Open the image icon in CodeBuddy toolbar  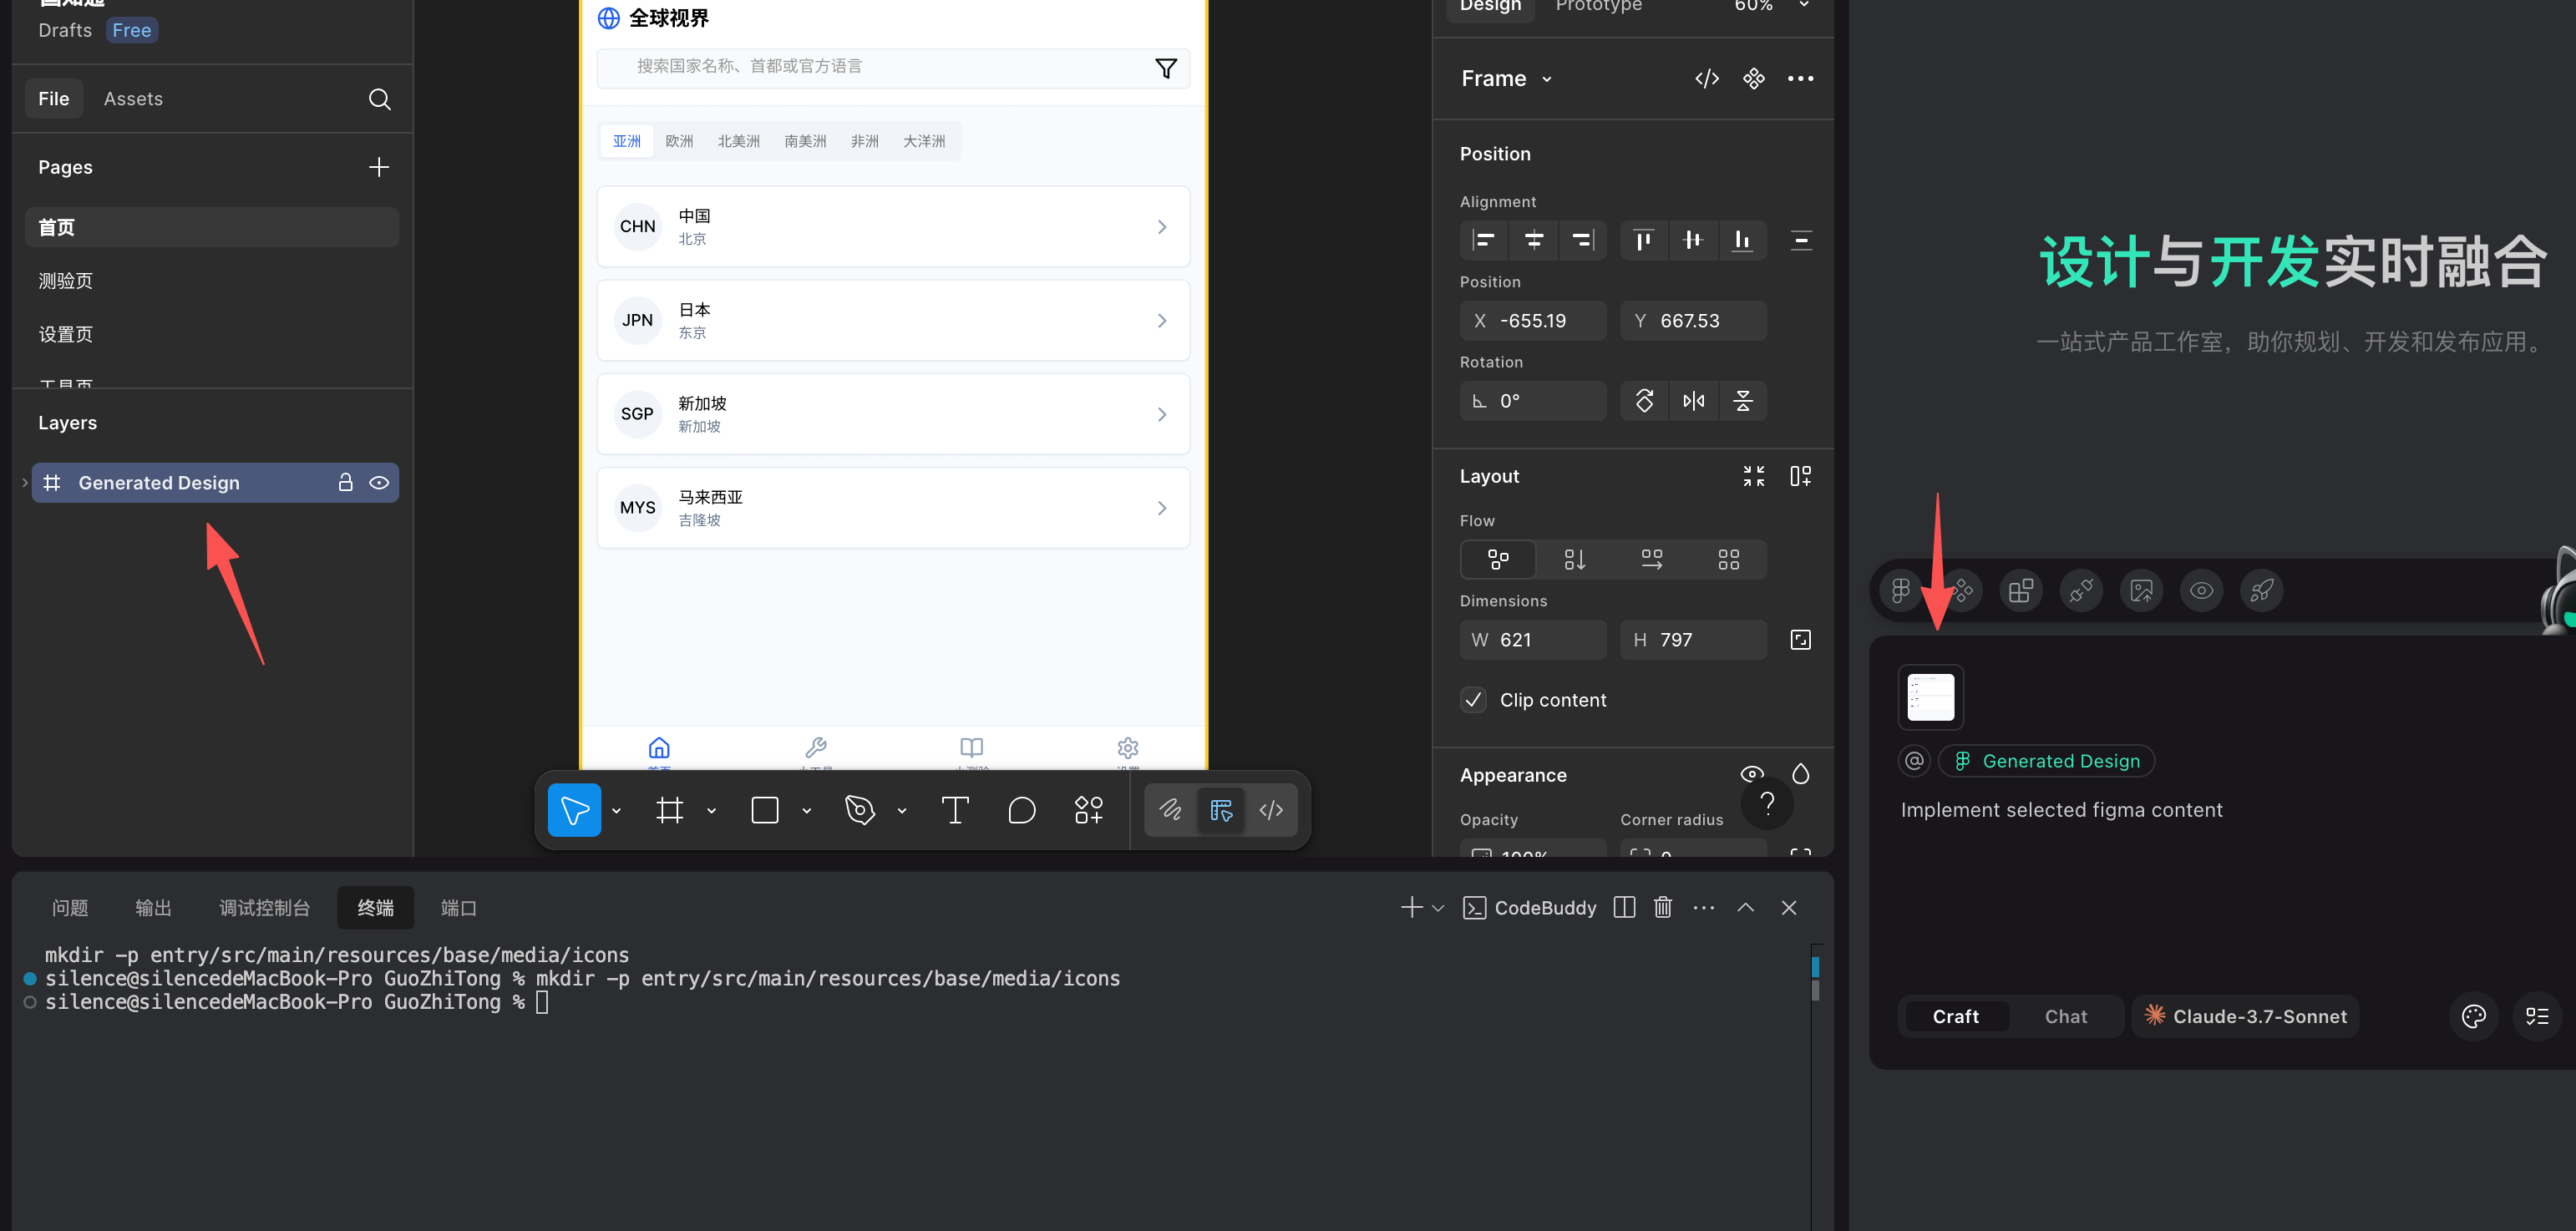tap(2141, 591)
